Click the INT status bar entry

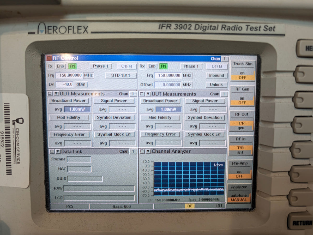[220, 206]
